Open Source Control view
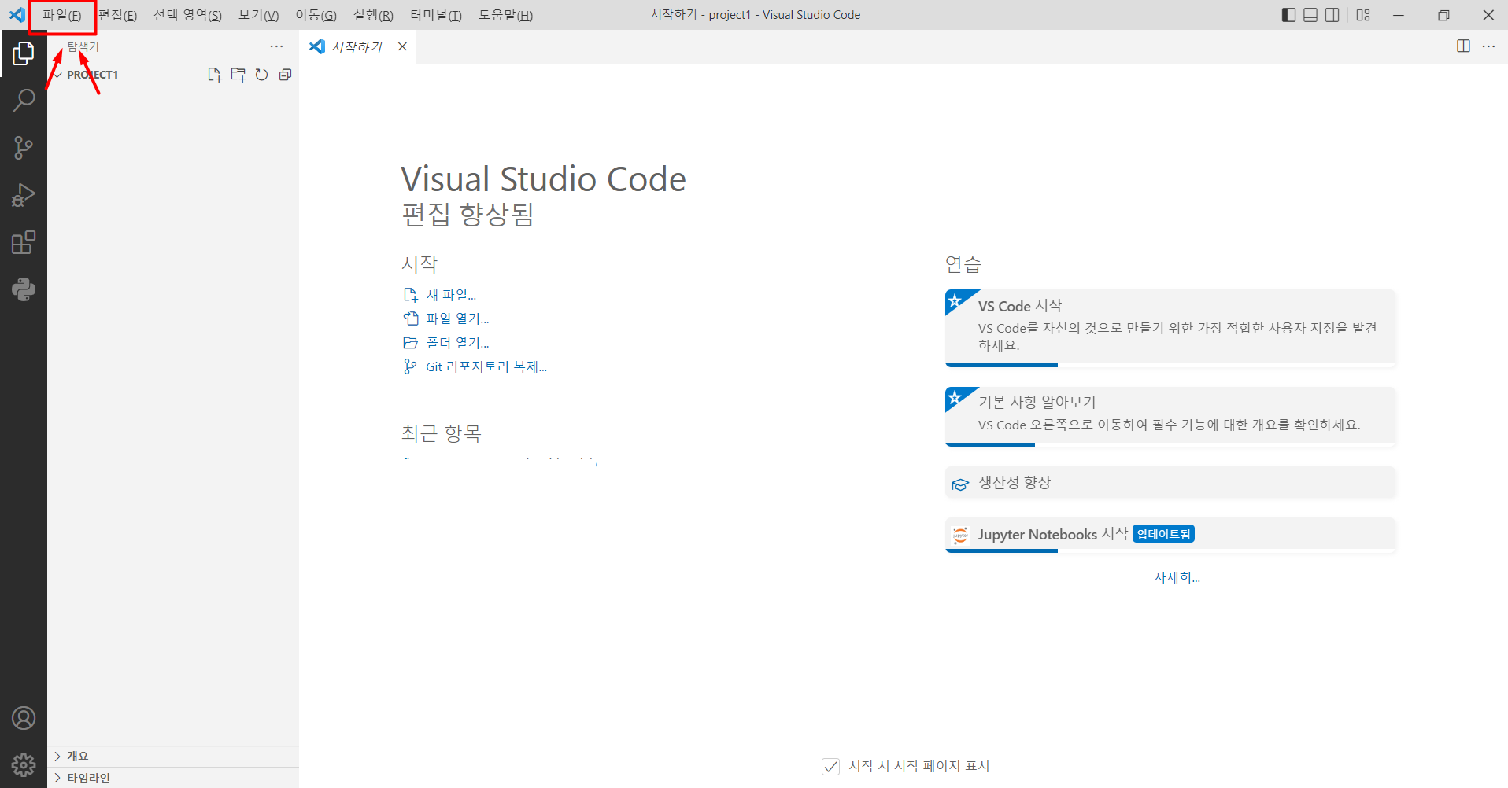Image resolution: width=1508 pixels, height=788 pixels. click(24, 148)
